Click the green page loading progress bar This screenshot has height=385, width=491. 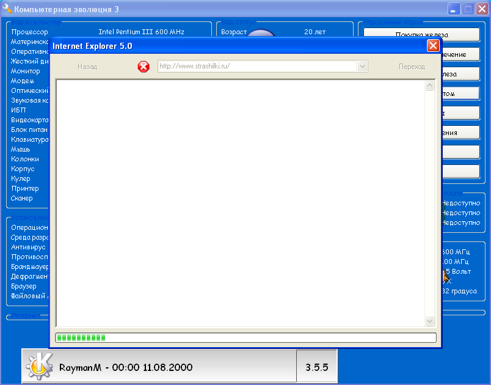pos(246,337)
